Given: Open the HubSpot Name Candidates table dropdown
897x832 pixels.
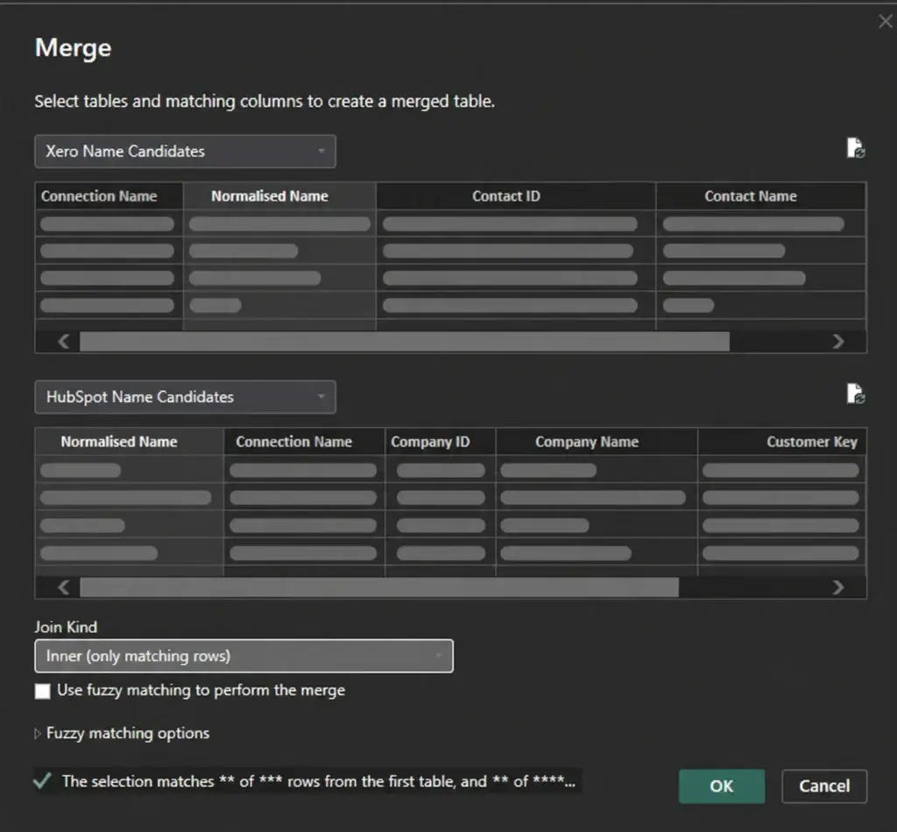Looking at the screenshot, I should coord(186,397).
